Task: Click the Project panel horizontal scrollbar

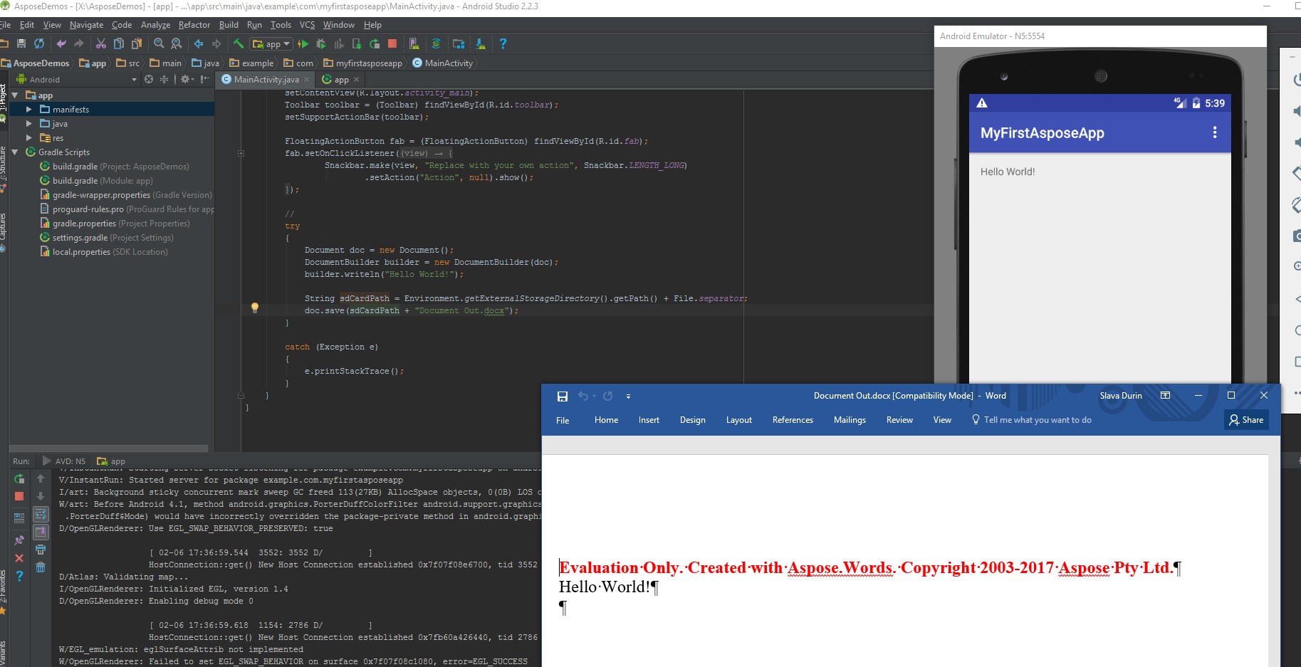Action: [x=108, y=448]
